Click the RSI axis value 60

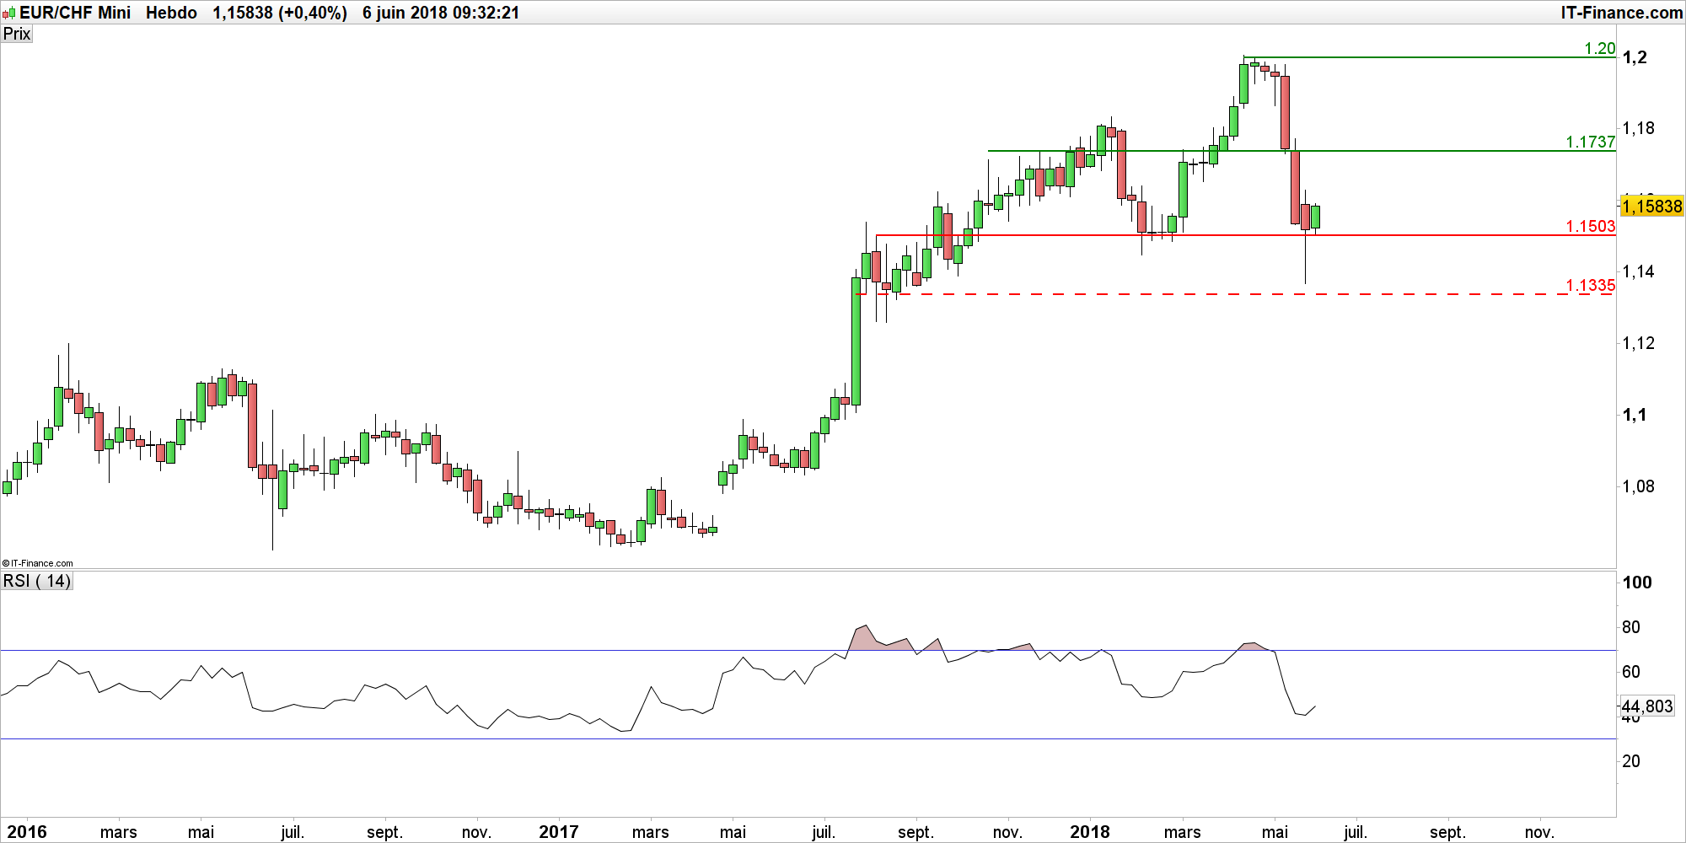(x=1631, y=672)
